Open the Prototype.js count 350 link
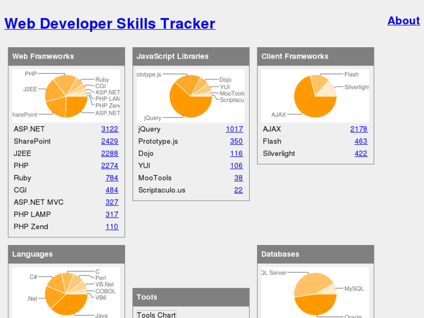Image resolution: width=424 pixels, height=318 pixels. pos(236,141)
